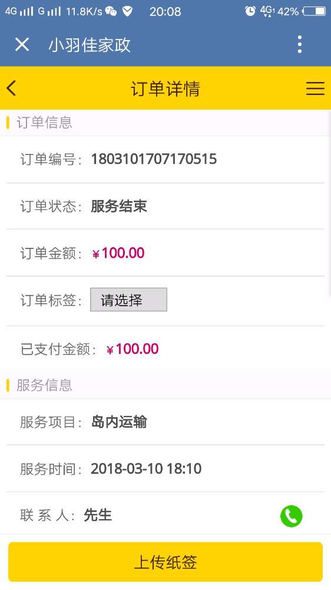Tap the 已支付金额 ¥100.00 value

(x=133, y=349)
